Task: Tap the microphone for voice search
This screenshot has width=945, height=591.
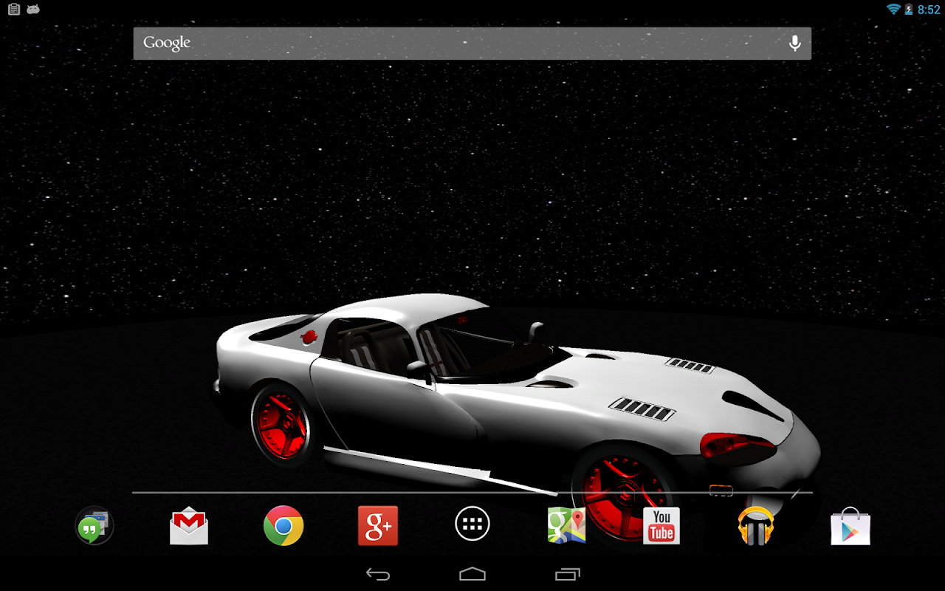Action: tap(794, 44)
